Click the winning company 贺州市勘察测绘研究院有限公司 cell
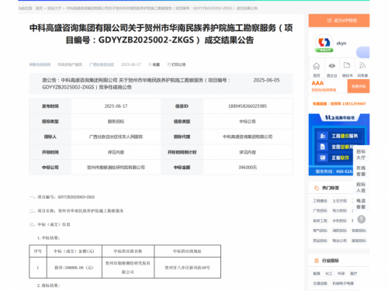The width and height of the screenshot is (388, 291). click(x=116, y=168)
